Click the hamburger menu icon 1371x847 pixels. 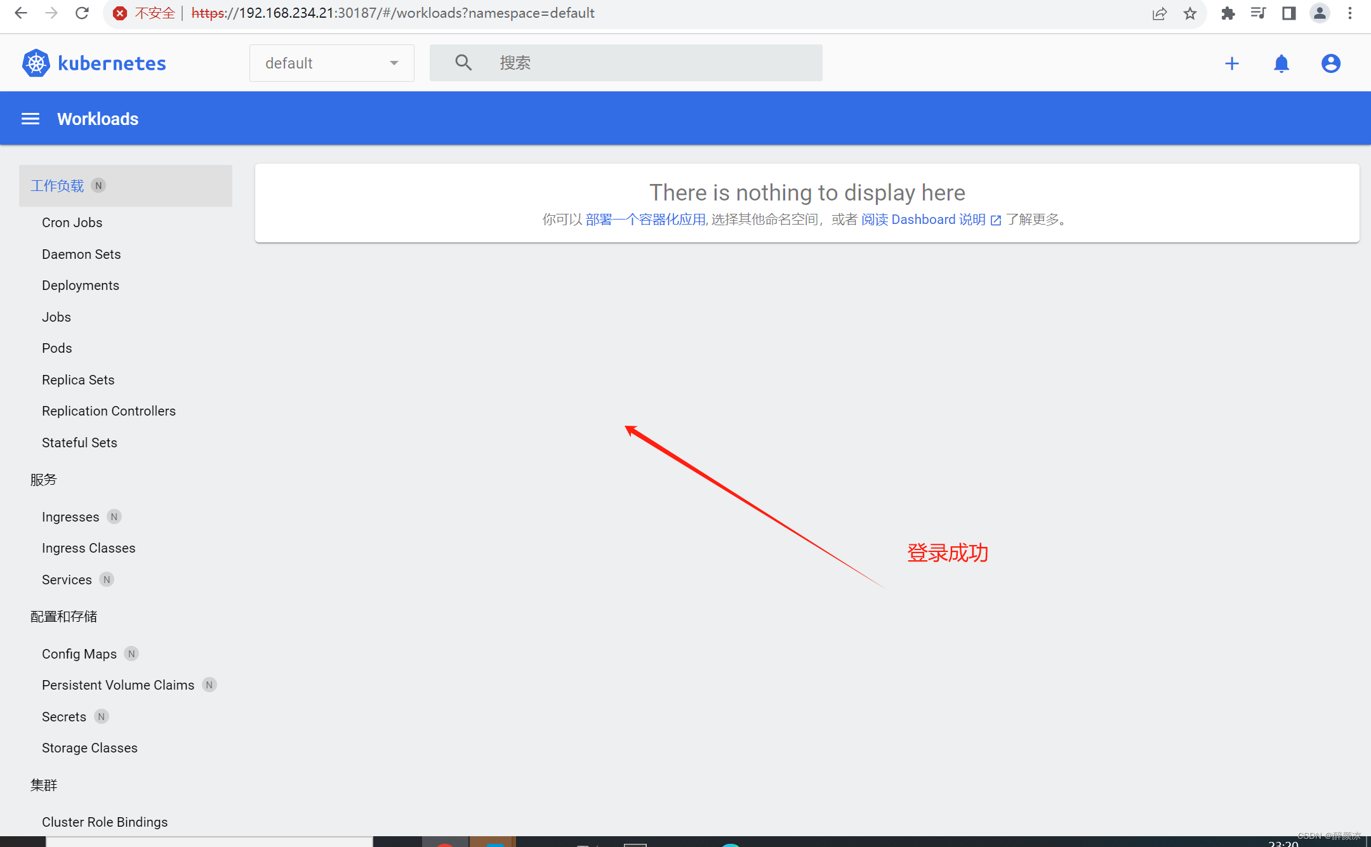29,119
